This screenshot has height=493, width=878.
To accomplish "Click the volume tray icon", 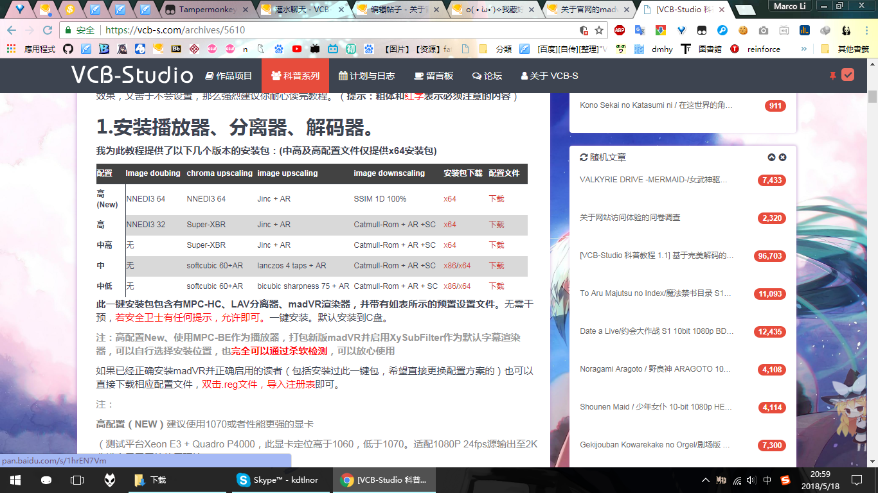I will (x=752, y=480).
